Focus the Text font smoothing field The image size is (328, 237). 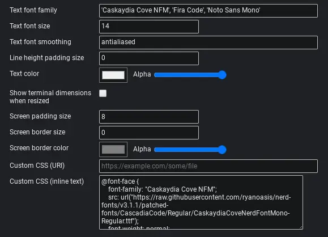click(x=208, y=43)
